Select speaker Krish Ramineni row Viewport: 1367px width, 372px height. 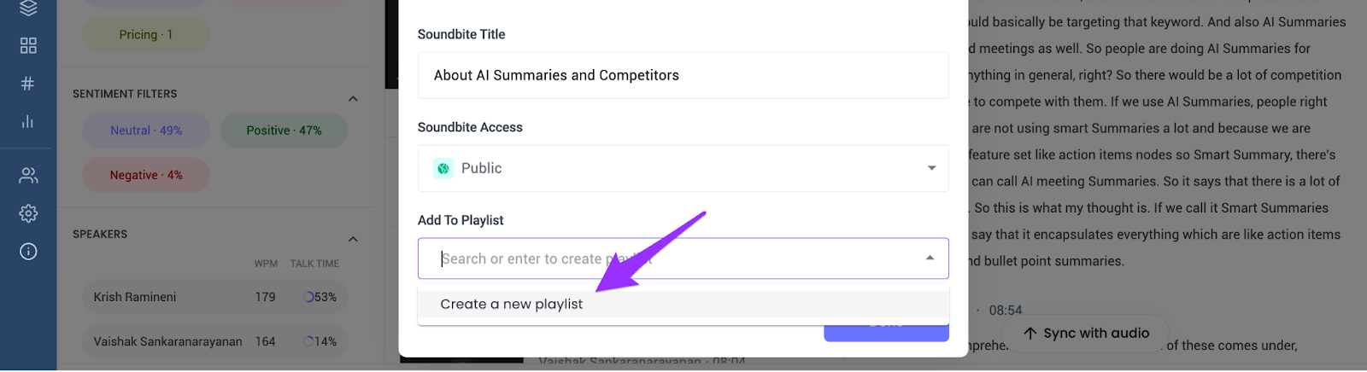click(x=215, y=297)
